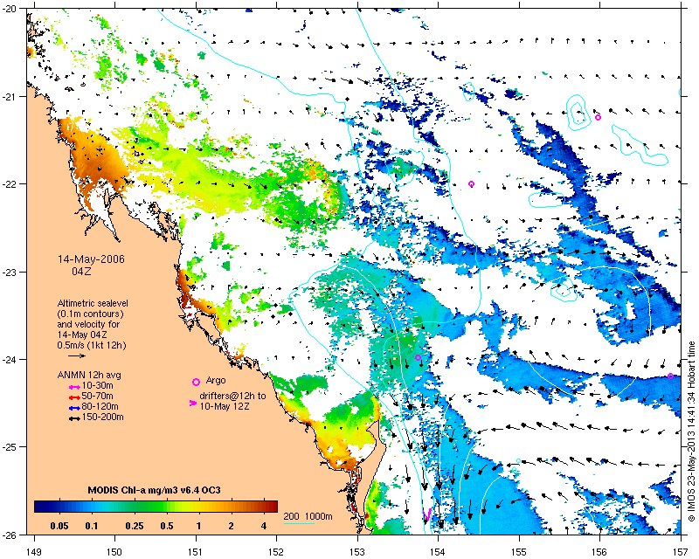Click the 'MODIS Chl-a mg/m3 v6.4 OC3' title
Screen dimensions: 699x559
coord(155,490)
